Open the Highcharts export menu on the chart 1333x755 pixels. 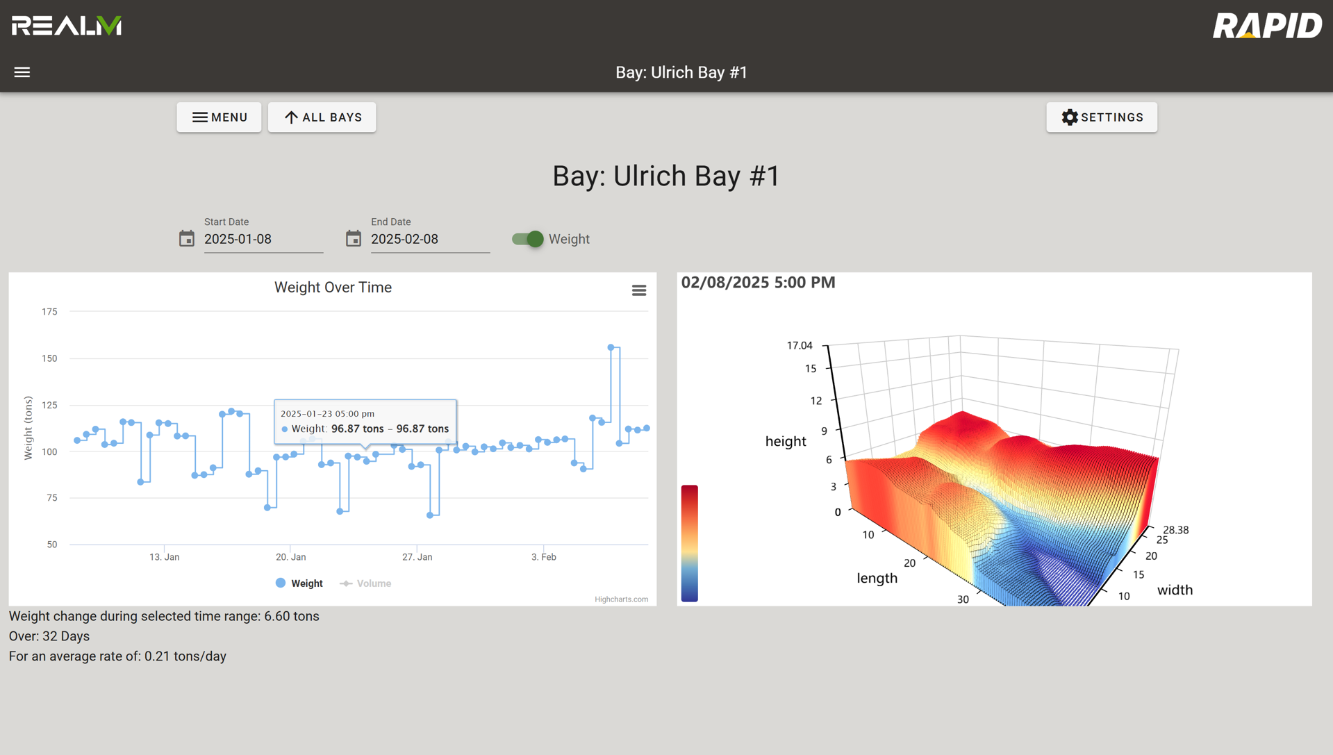[638, 290]
